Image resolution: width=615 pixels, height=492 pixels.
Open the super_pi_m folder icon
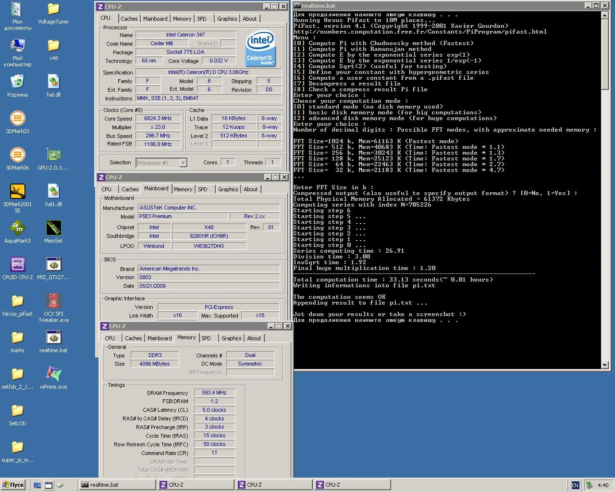pyautogui.click(x=17, y=451)
